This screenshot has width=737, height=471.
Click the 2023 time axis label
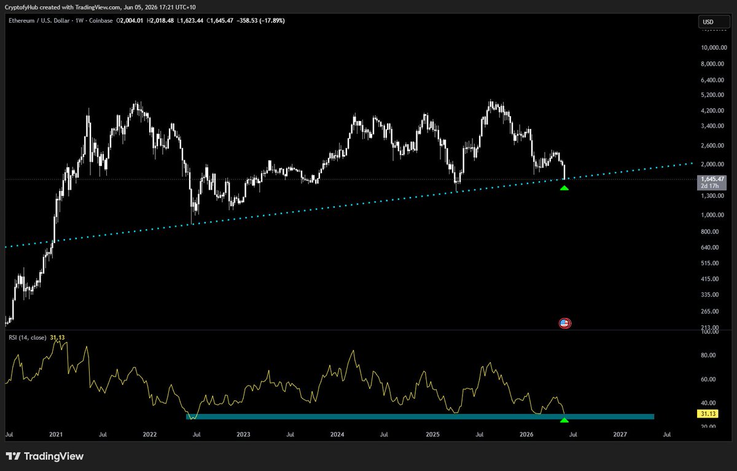[243, 435]
